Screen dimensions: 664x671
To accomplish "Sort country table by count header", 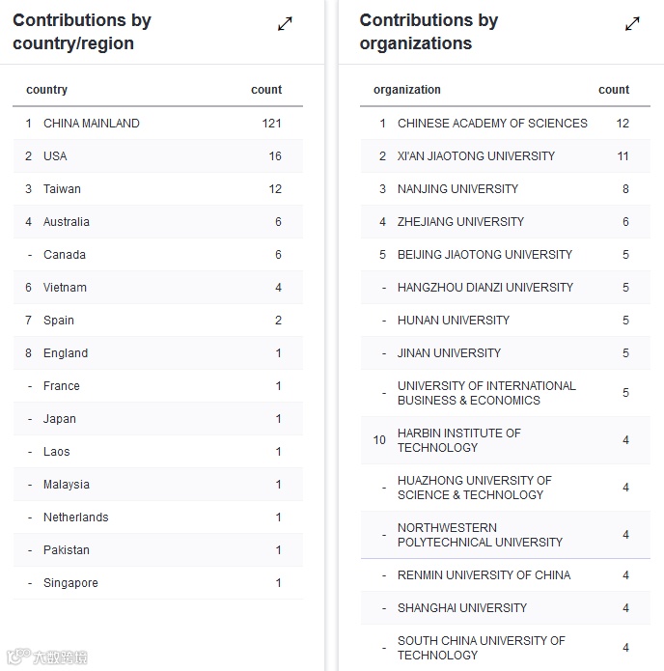I will (266, 90).
